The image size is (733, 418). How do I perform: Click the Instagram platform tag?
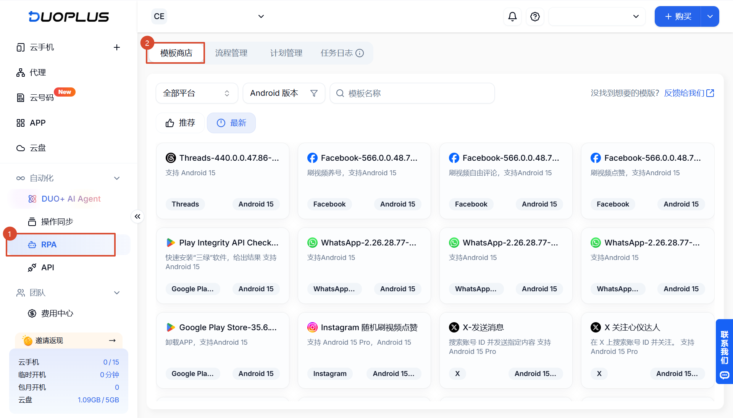(330, 374)
